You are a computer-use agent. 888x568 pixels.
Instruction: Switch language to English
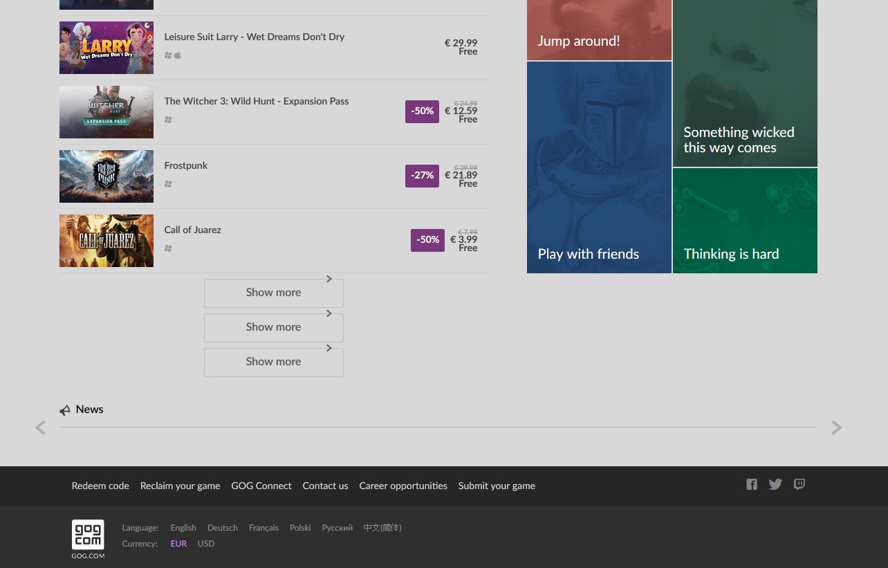point(183,528)
